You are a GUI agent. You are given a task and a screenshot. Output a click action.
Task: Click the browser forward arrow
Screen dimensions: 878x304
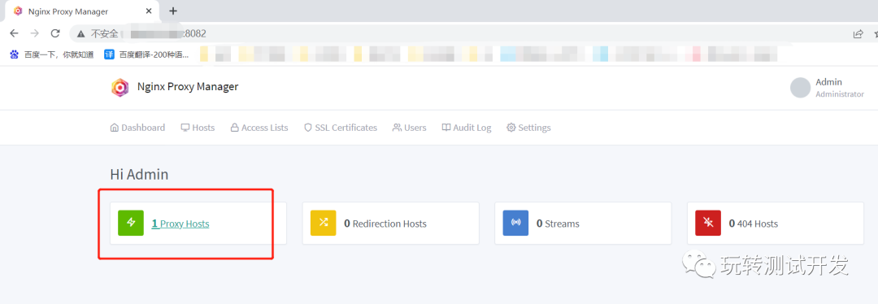(35, 33)
